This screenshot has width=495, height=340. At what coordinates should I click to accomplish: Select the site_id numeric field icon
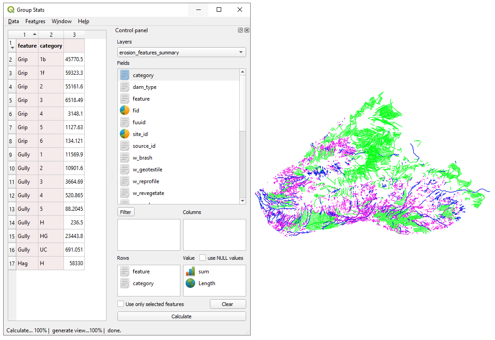125,134
